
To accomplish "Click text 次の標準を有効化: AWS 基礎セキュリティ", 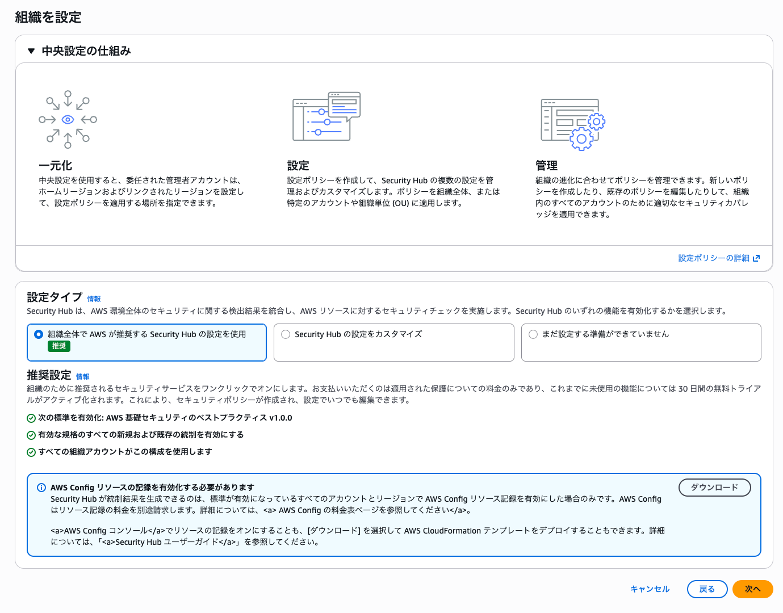I will coord(165,418).
